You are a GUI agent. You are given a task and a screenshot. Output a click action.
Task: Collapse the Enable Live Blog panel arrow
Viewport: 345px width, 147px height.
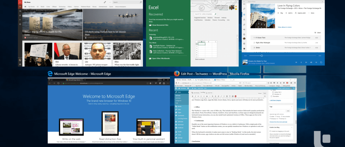pos(292,127)
